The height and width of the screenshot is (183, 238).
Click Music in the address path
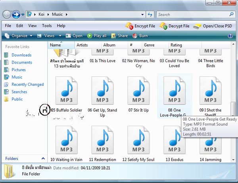57,14
